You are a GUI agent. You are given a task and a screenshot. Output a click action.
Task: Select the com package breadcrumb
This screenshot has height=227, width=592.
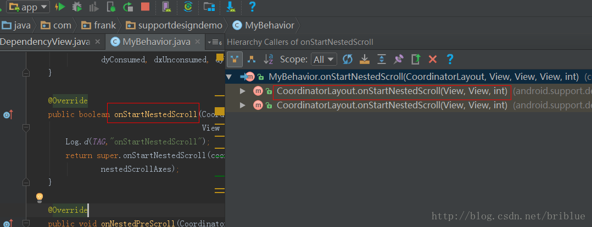56,26
